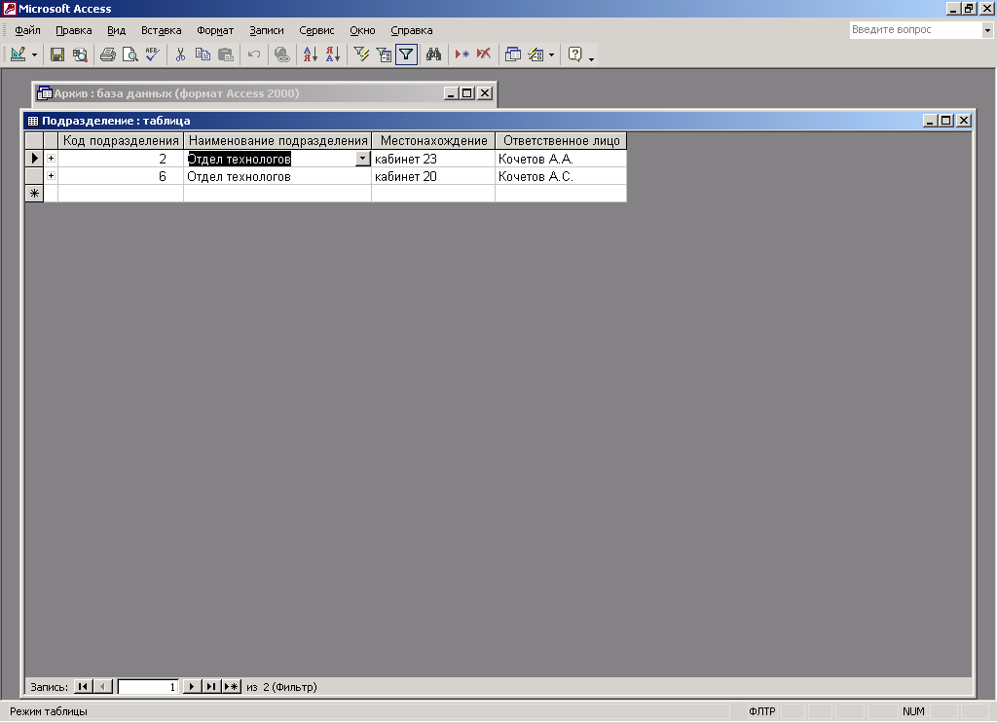Open the help question box dropdown arrow
Viewport: 997px width, 724px height.
(x=987, y=30)
